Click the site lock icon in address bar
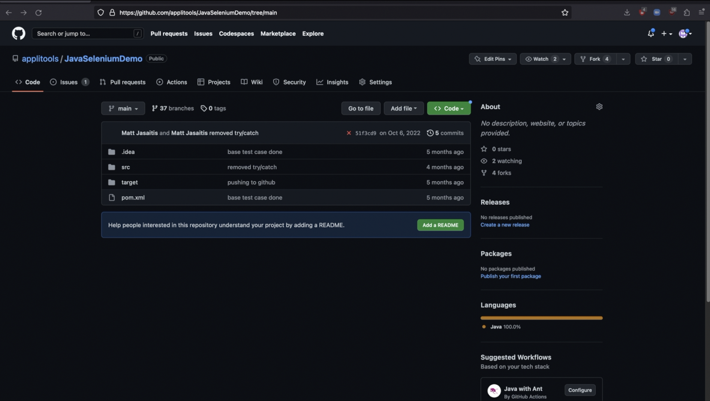The height and width of the screenshot is (401, 710). [112, 12]
